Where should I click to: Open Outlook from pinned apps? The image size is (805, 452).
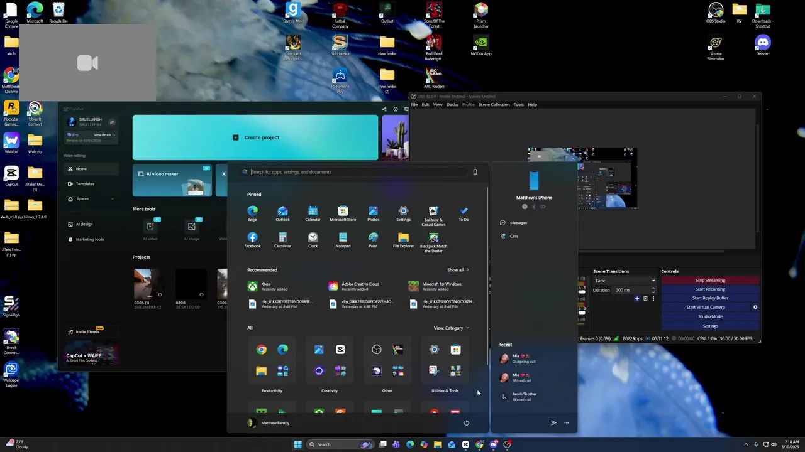282,213
